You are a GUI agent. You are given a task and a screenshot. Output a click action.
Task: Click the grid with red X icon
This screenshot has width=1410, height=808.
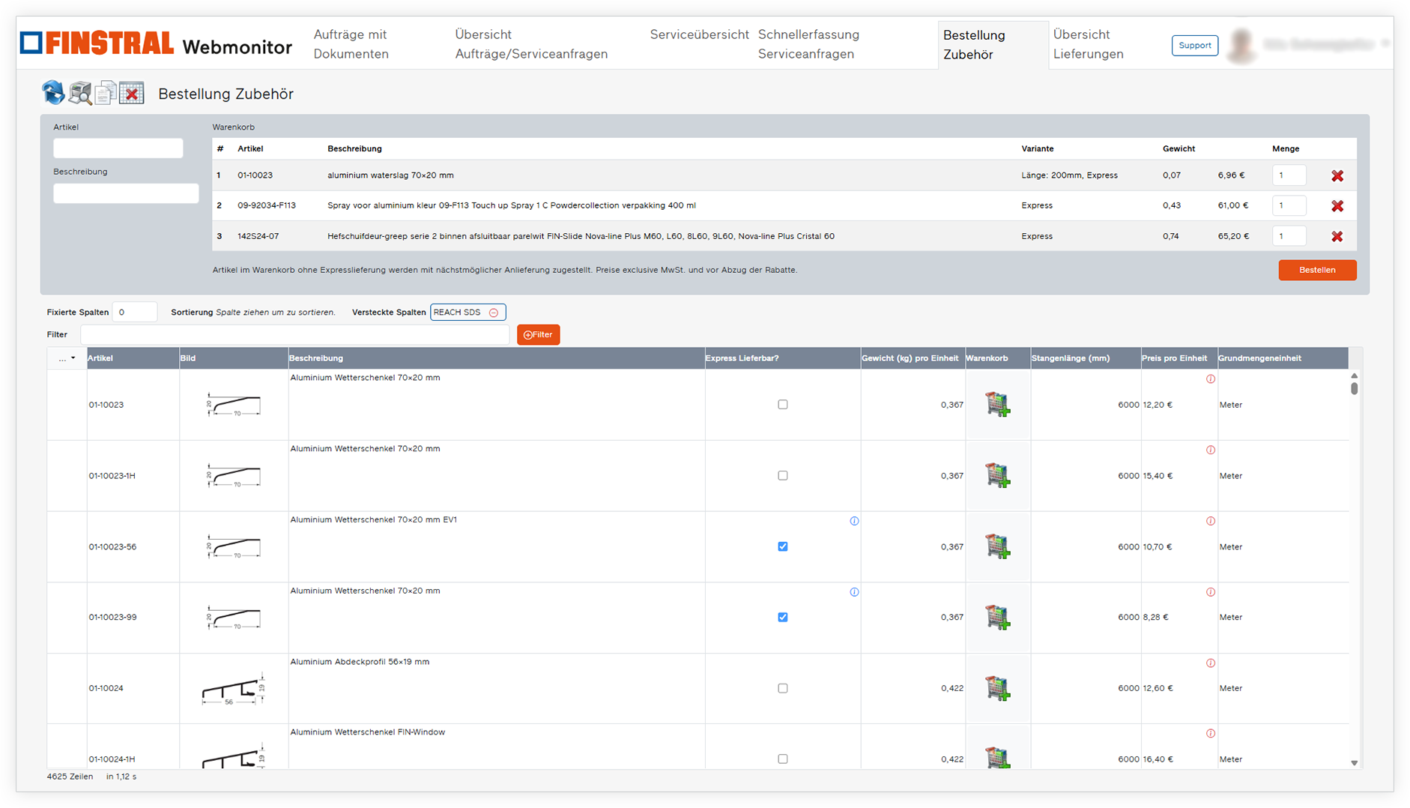(132, 93)
